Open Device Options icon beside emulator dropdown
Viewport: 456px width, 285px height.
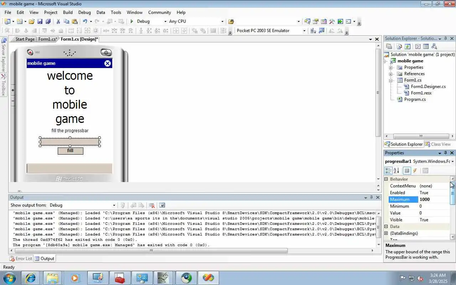(321, 31)
